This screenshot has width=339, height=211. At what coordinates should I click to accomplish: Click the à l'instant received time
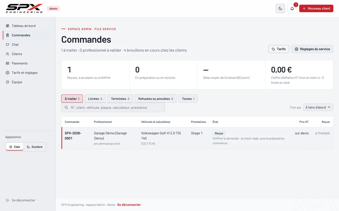(322, 133)
